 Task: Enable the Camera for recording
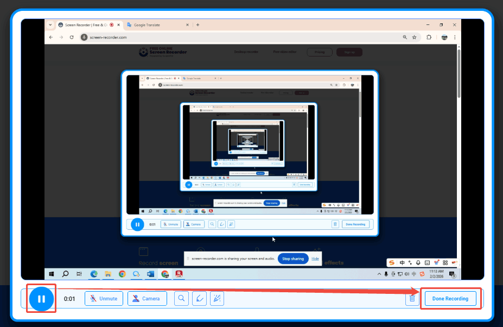click(x=147, y=298)
